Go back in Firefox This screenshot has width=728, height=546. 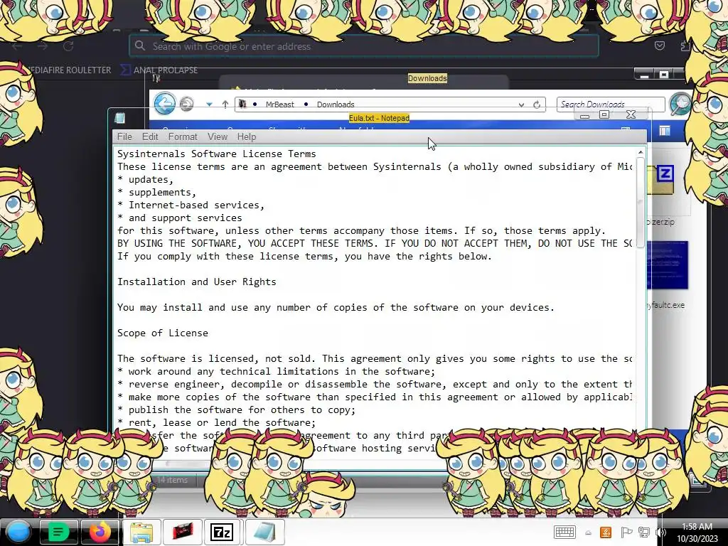click(17, 46)
